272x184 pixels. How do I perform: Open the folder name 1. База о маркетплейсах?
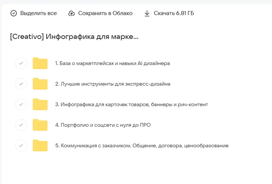pos(112,63)
